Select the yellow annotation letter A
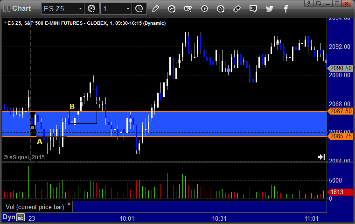Screen dimensions: 355x224 [40, 142]
